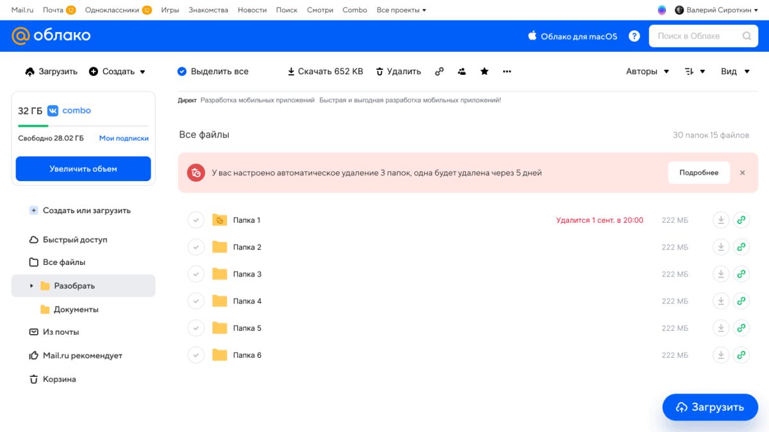Click the Скачать 652 KB button
The image size is (769, 432).
point(326,72)
